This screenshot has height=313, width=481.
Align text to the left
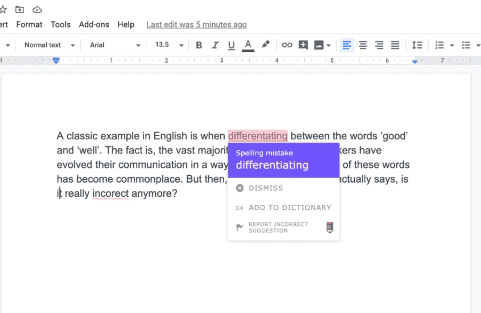coord(347,45)
